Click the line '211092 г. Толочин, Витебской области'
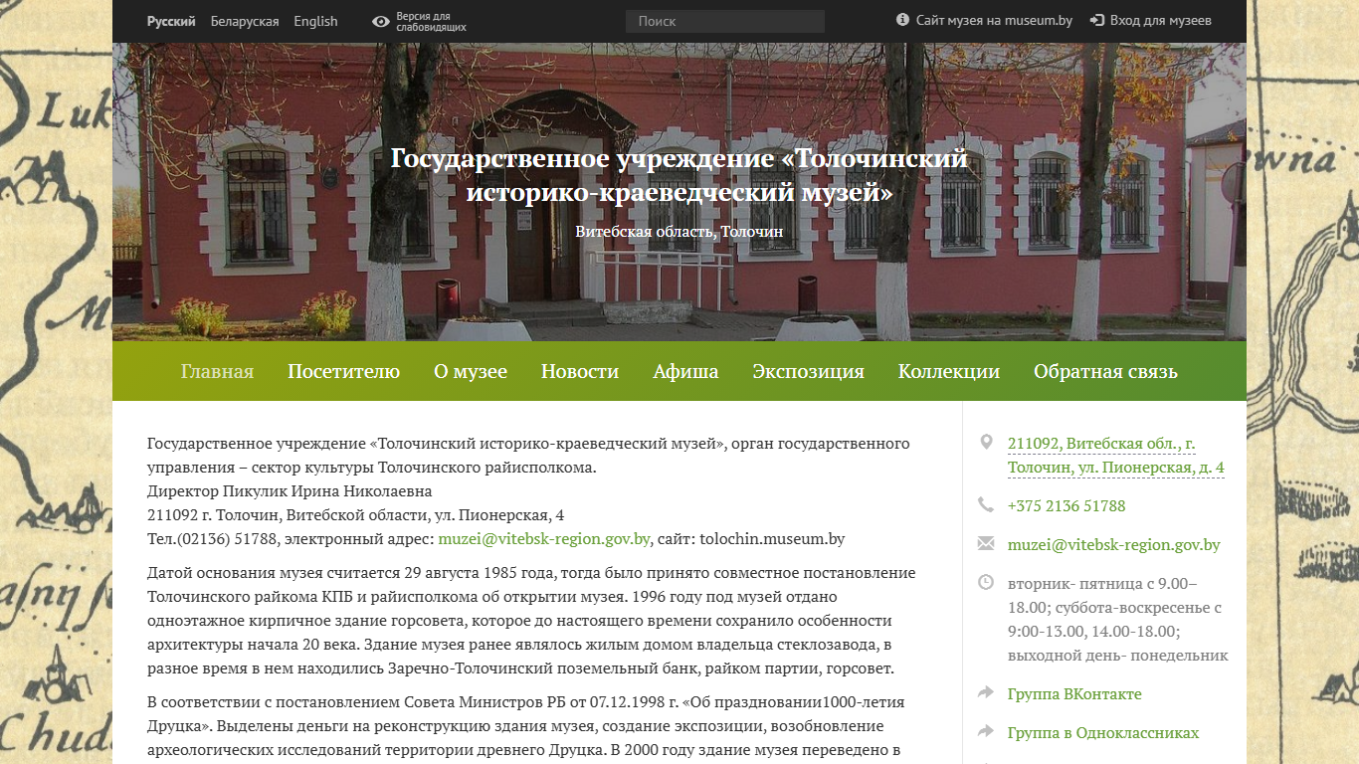1359x764 pixels. tap(355, 515)
